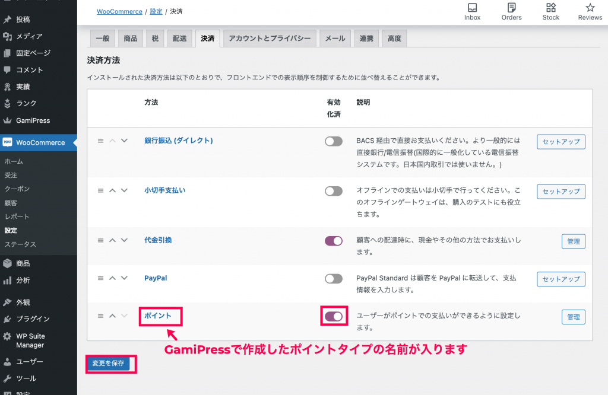Click the ランク icon in sidebar

click(7, 103)
